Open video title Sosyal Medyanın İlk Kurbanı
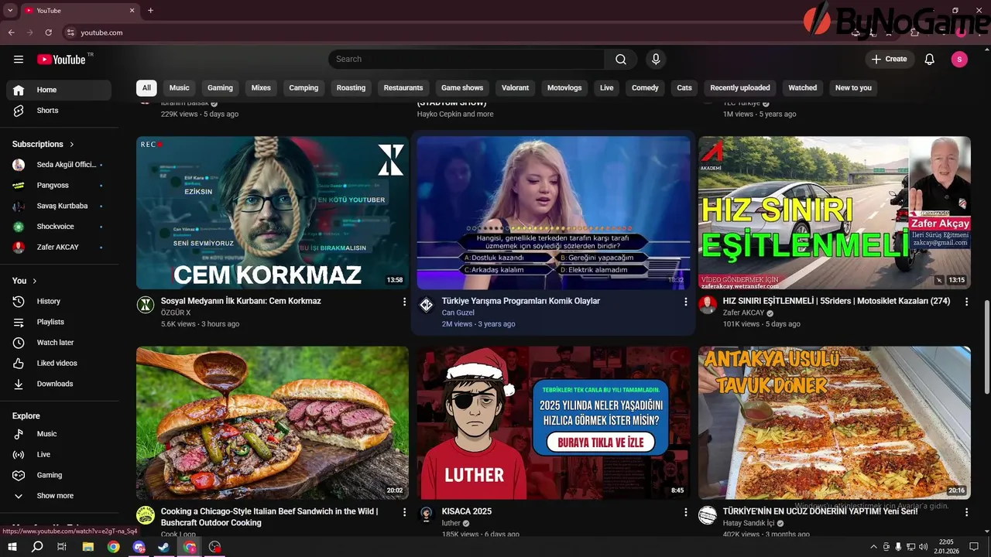 [241, 301]
